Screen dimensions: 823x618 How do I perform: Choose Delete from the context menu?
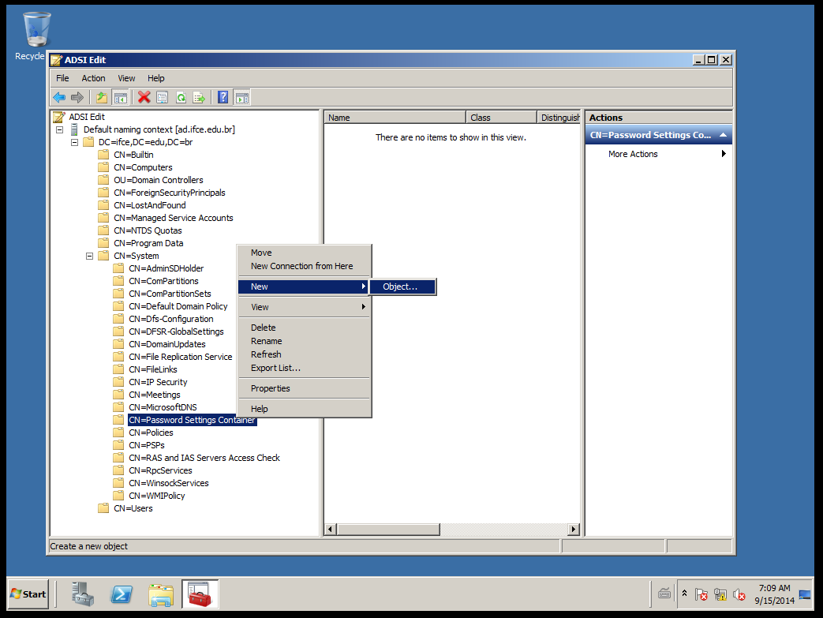tap(305, 328)
